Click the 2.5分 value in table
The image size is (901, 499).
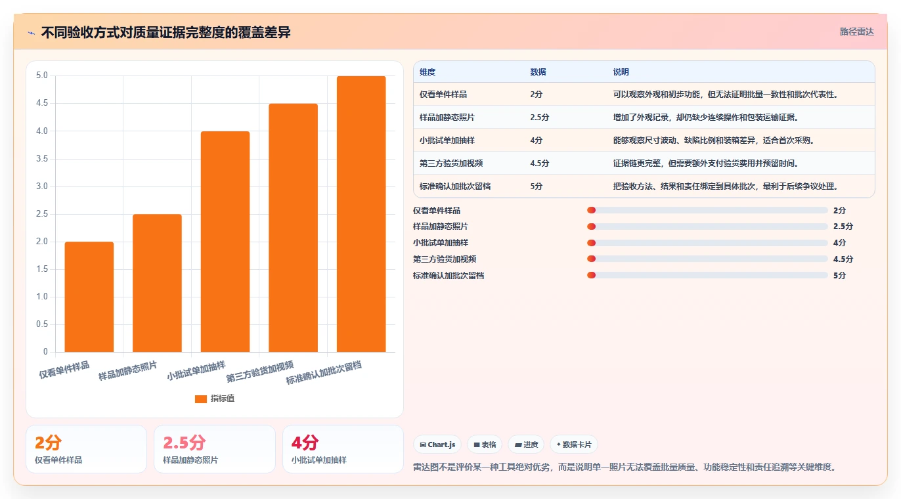pyautogui.click(x=540, y=118)
